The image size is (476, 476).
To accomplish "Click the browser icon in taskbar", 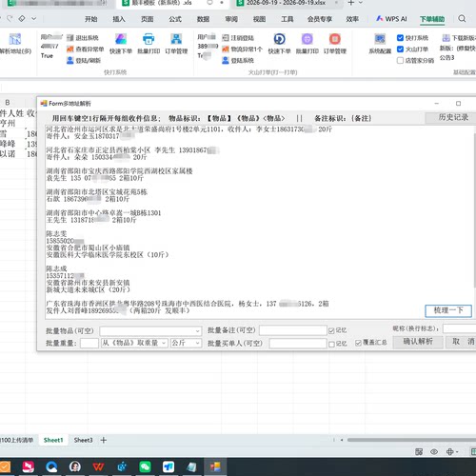I will click(x=51, y=466).
